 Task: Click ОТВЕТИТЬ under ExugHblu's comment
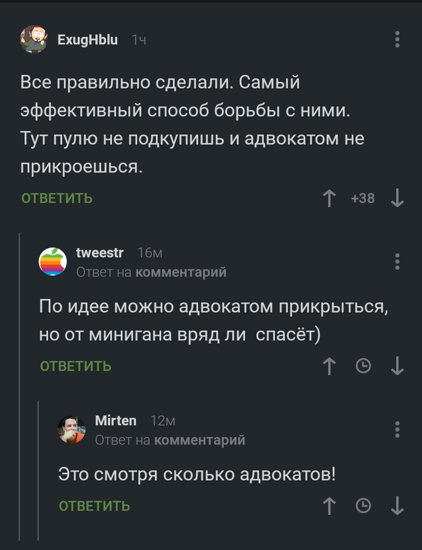56,198
